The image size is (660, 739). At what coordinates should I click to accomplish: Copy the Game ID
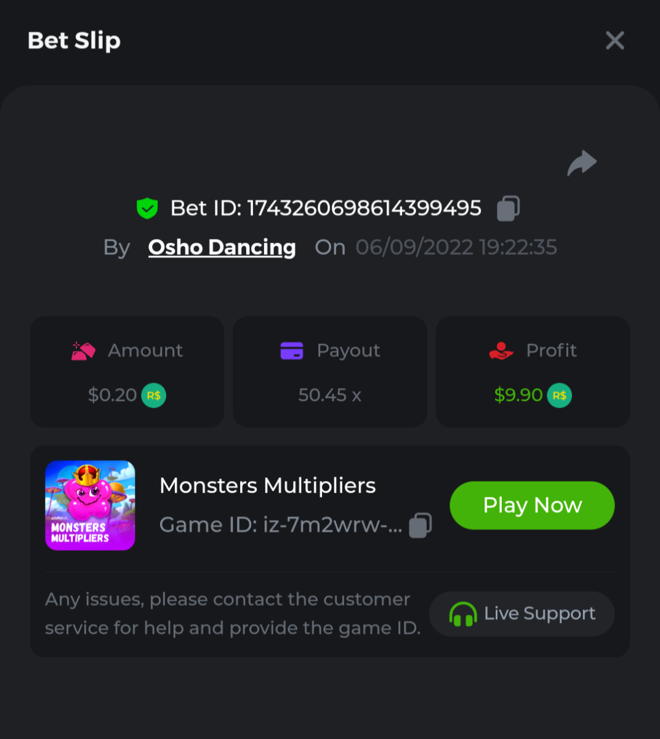pos(421,525)
